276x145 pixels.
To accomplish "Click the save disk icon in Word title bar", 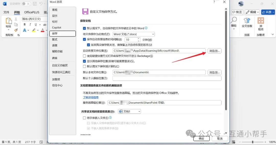I will coord(35,4).
